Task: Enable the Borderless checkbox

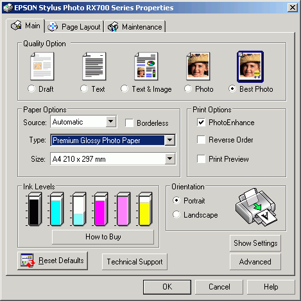Action: pyautogui.click(x=130, y=123)
